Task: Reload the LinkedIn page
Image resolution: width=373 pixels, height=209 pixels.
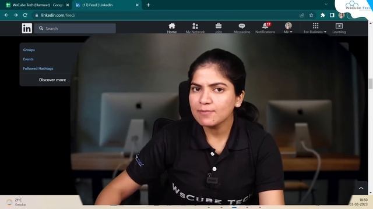Action: (25, 15)
